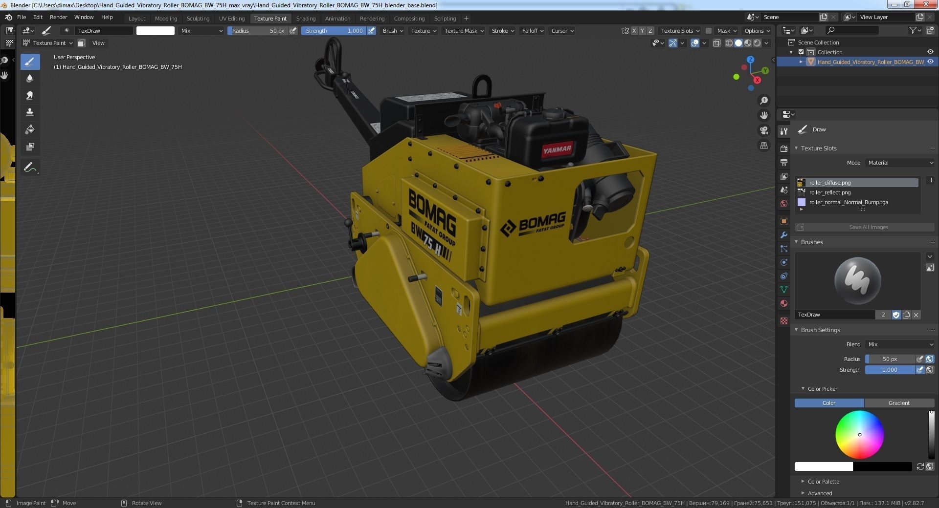Open the Texture properties checker tab
The height and width of the screenshot is (508, 939).
click(784, 321)
